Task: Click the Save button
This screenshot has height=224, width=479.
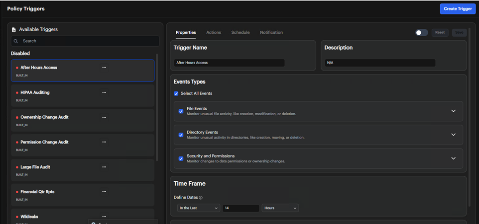Action: [459, 33]
